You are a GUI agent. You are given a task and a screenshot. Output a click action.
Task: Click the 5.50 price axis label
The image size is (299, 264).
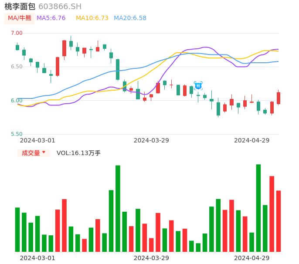click(17, 134)
